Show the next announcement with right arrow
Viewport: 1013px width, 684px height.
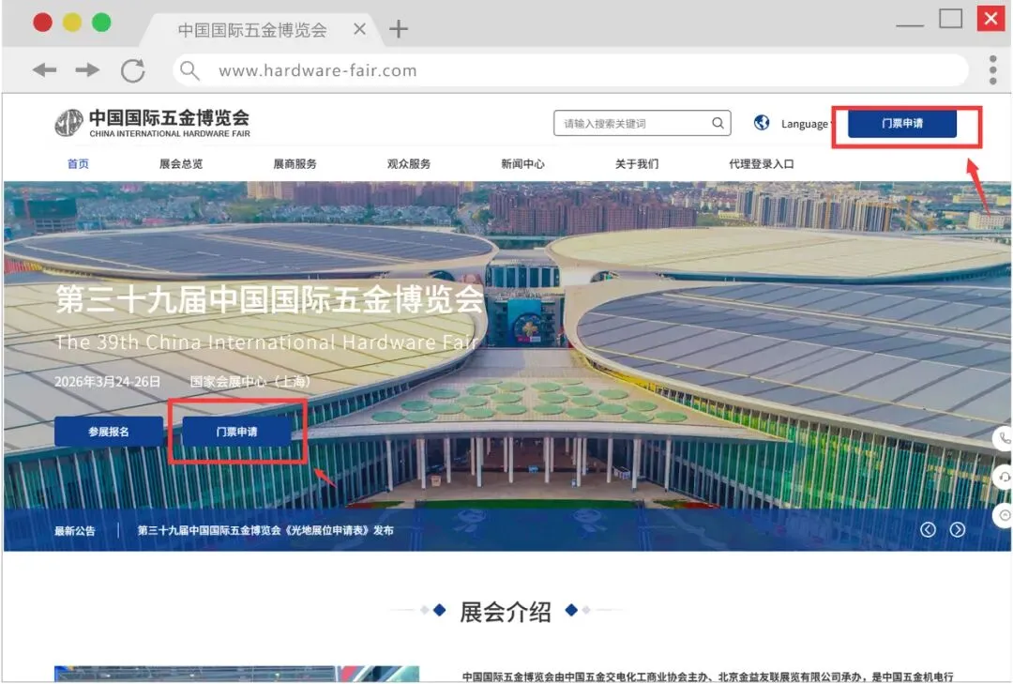coord(957,529)
